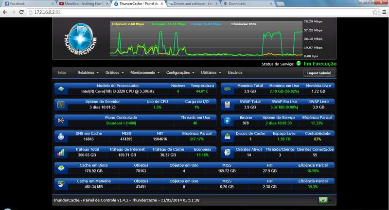Close the ThunderCache browser tab

pyautogui.click(x=162, y=4)
